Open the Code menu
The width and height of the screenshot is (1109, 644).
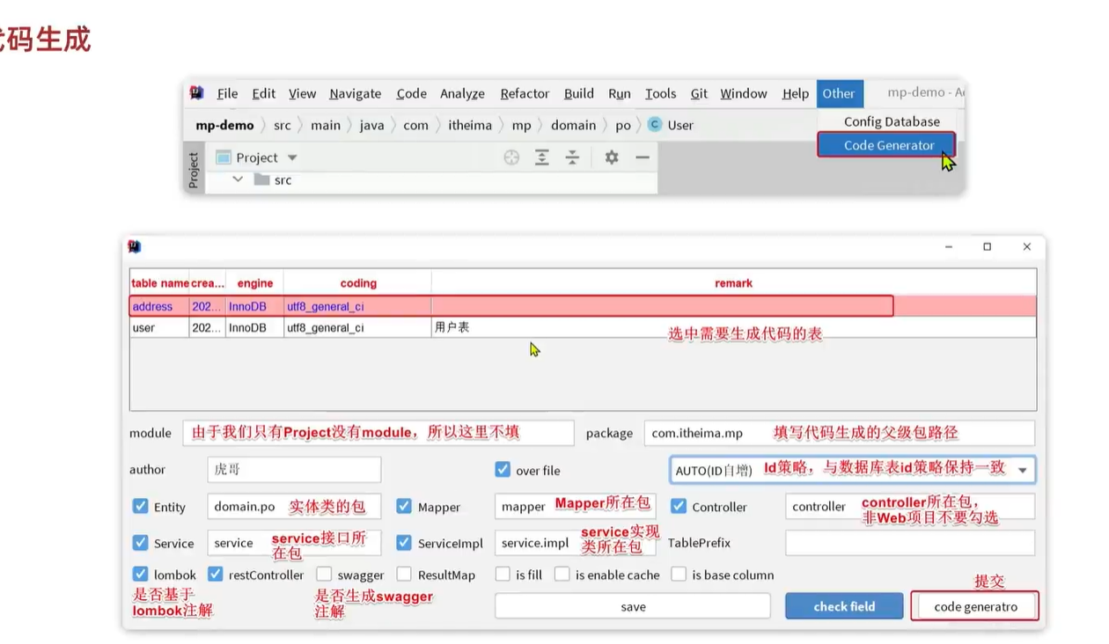coord(411,93)
